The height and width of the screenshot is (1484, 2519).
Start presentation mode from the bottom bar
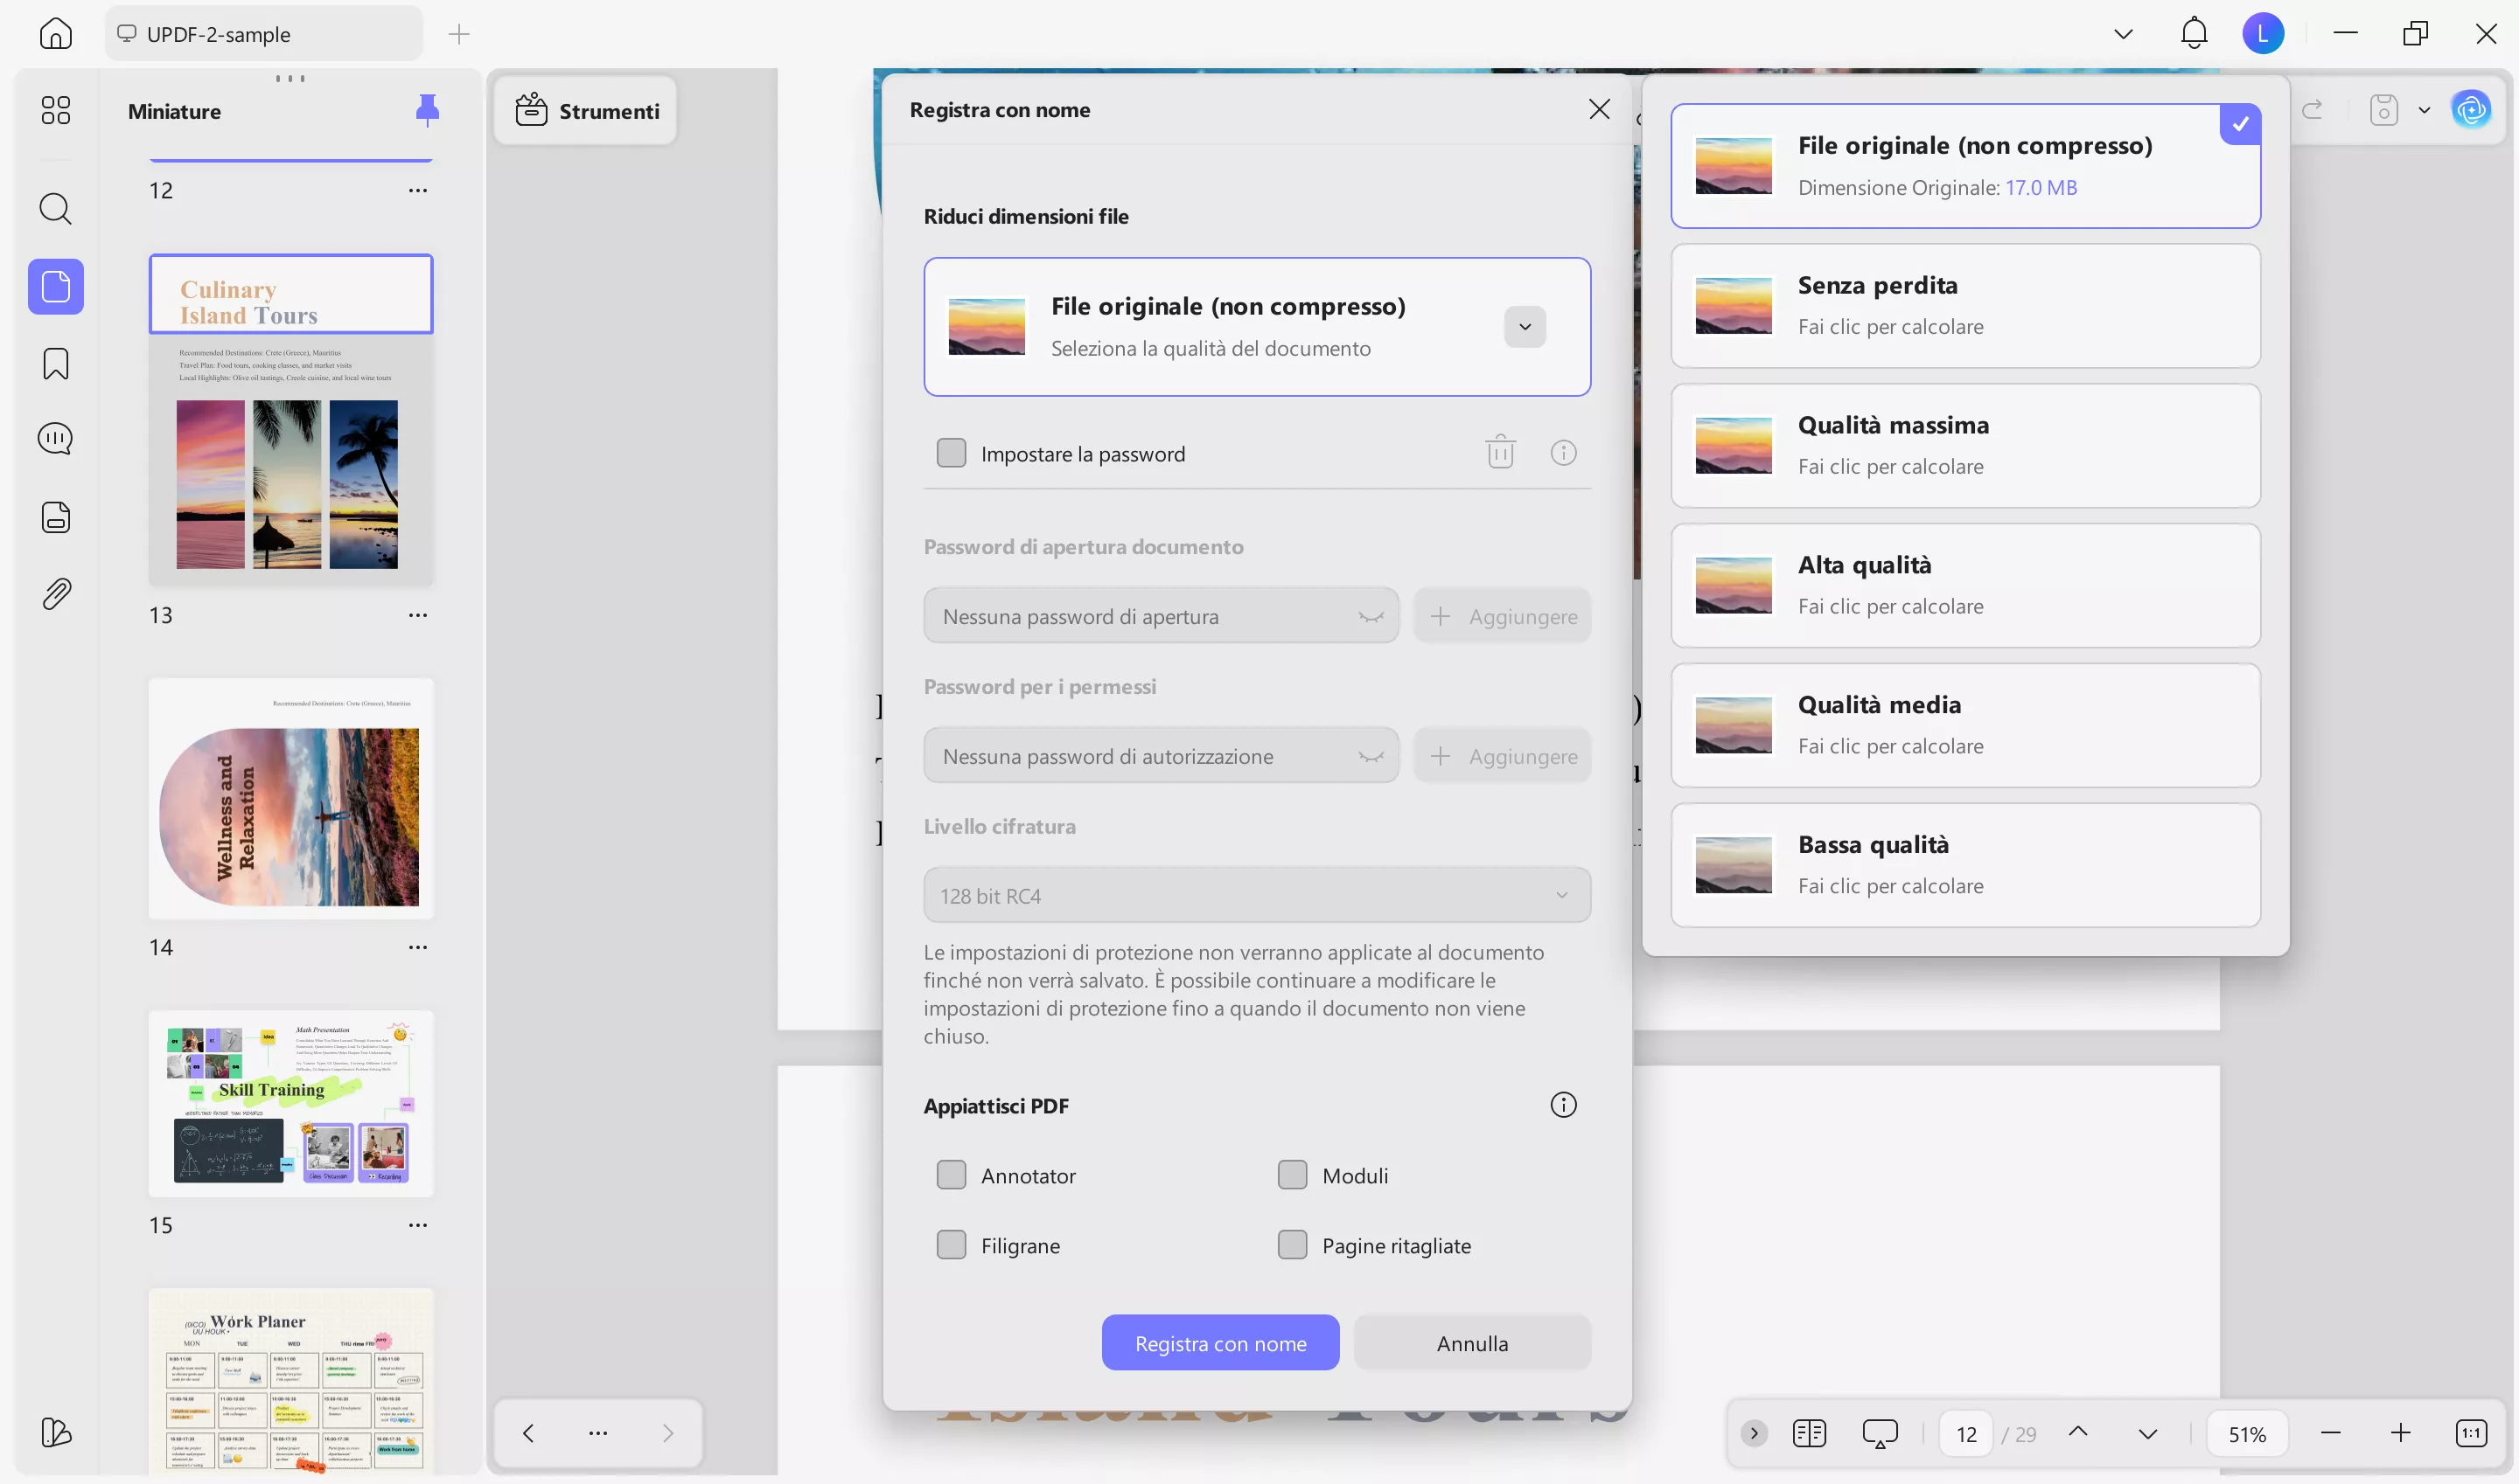coord(1880,1432)
